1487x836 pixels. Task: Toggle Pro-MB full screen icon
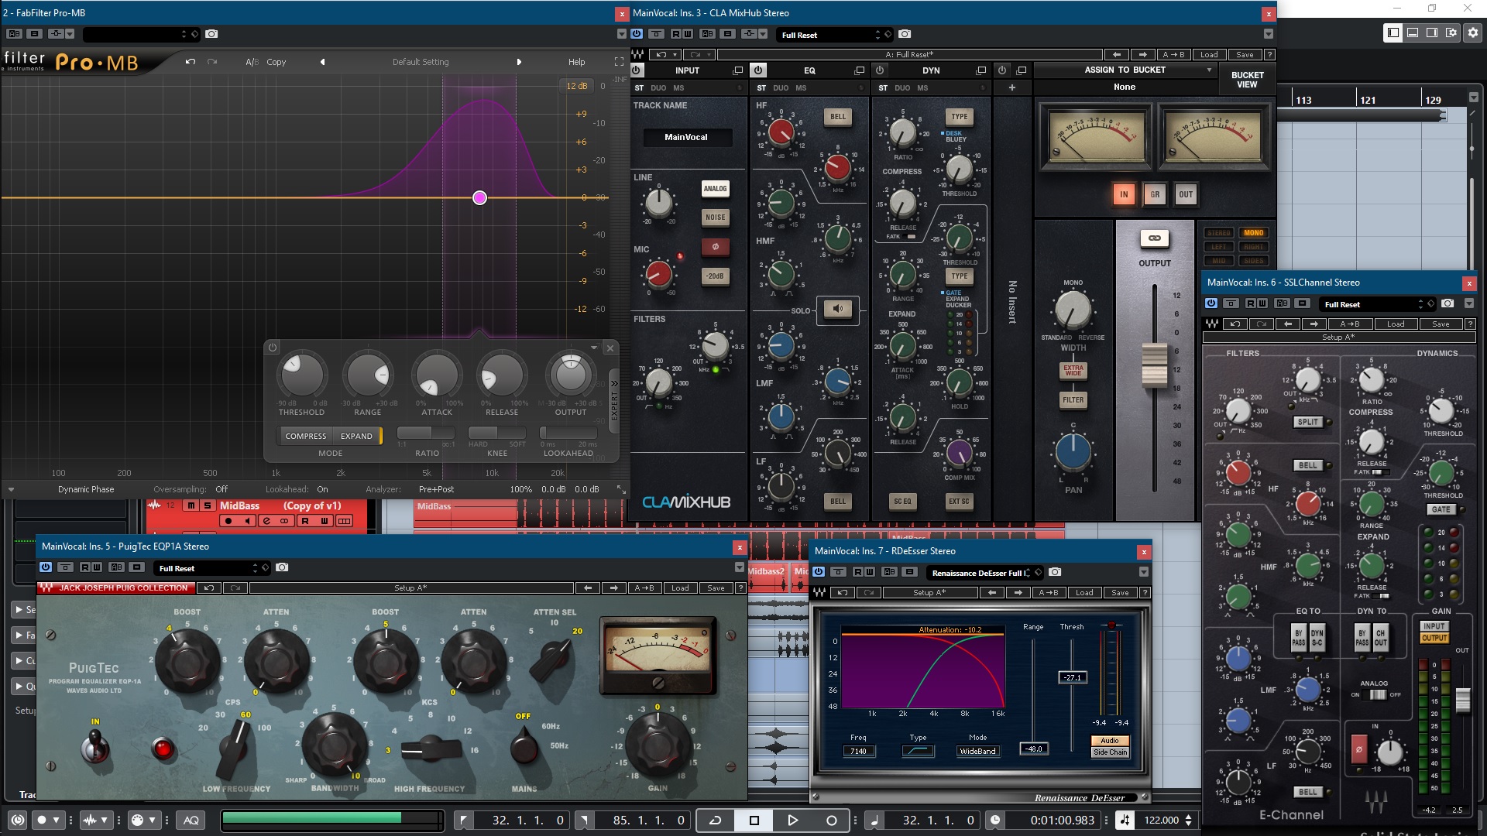[x=619, y=62]
